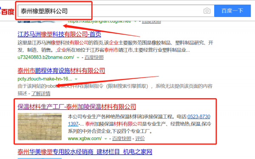Open 江苏马洲橡塑科技有限公司-首页 result
Image resolution: width=255 pixels, height=159 pixels.
[59, 34]
